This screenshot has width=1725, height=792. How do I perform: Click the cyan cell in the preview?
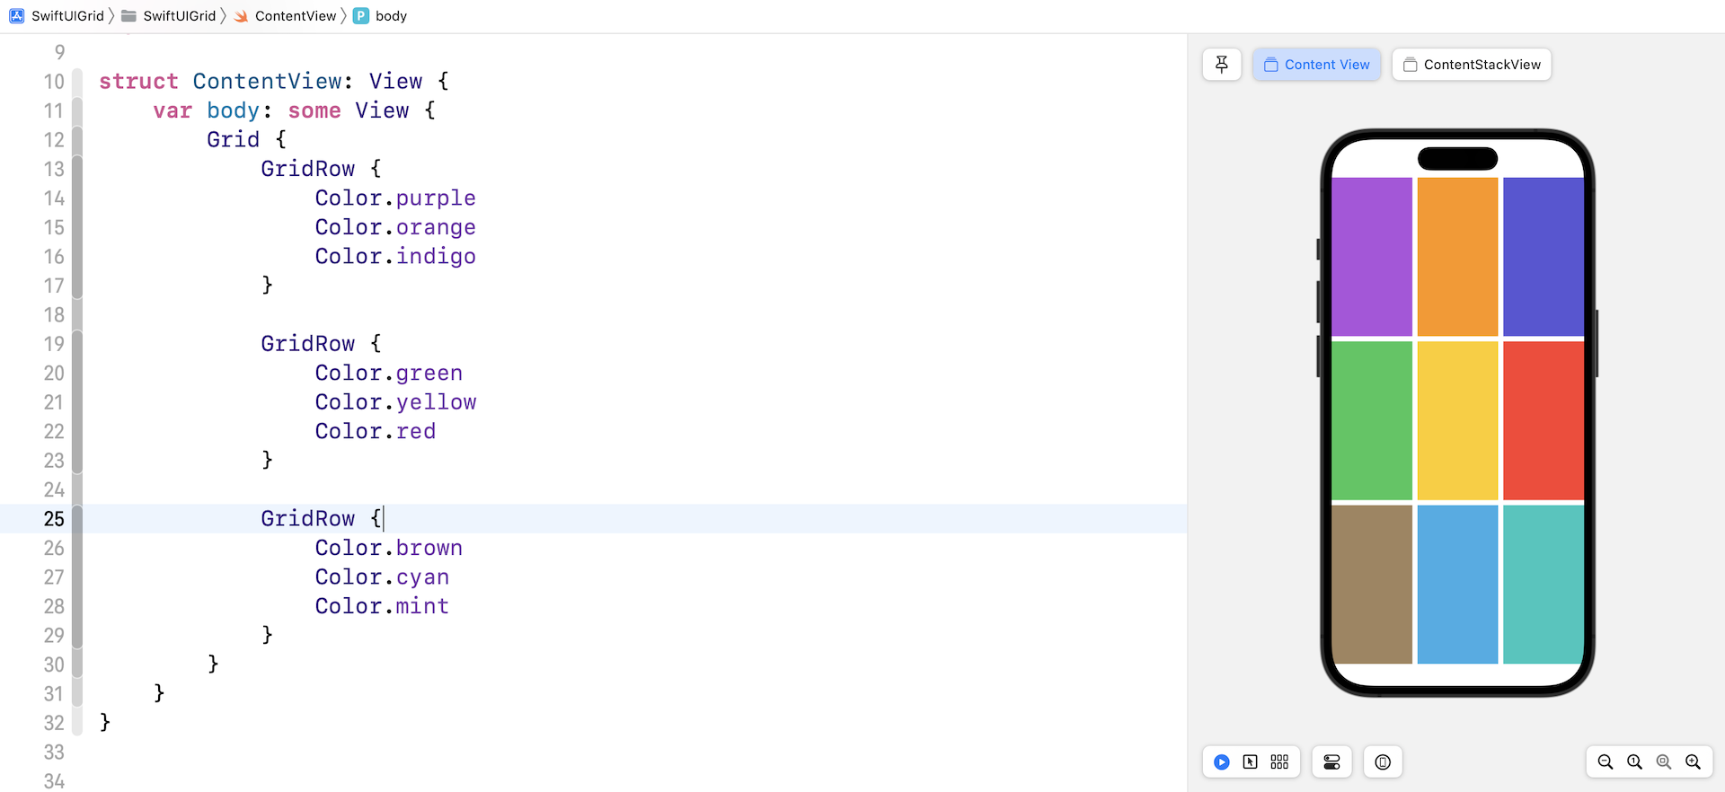(x=1457, y=584)
